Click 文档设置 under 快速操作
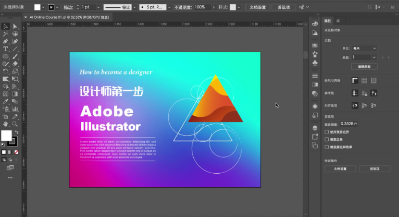This screenshot has height=217, width=399. [340, 168]
